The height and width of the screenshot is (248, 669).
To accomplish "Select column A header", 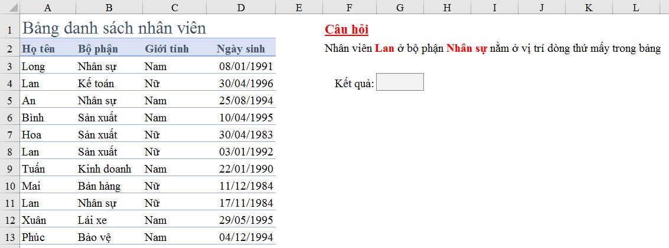I will pyautogui.click(x=47, y=8).
